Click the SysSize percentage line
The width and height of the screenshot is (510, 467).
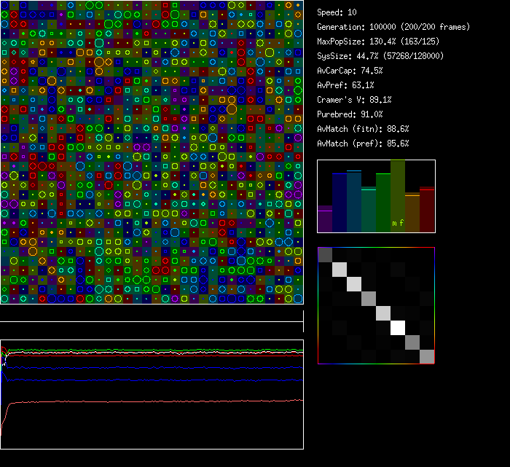(x=380, y=56)
